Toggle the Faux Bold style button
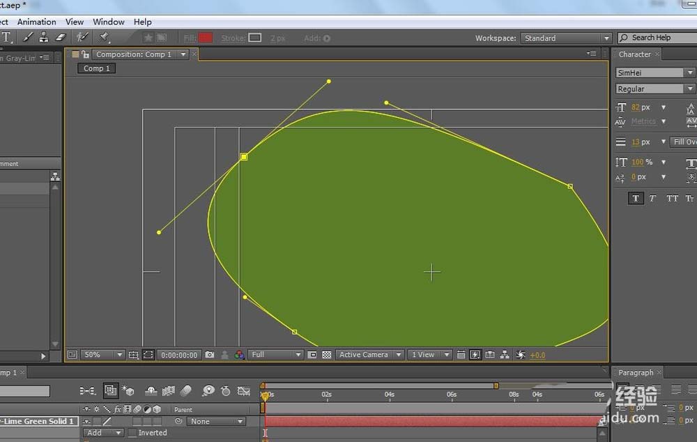This screenshot has width=697, height=442. click(636, 198)
